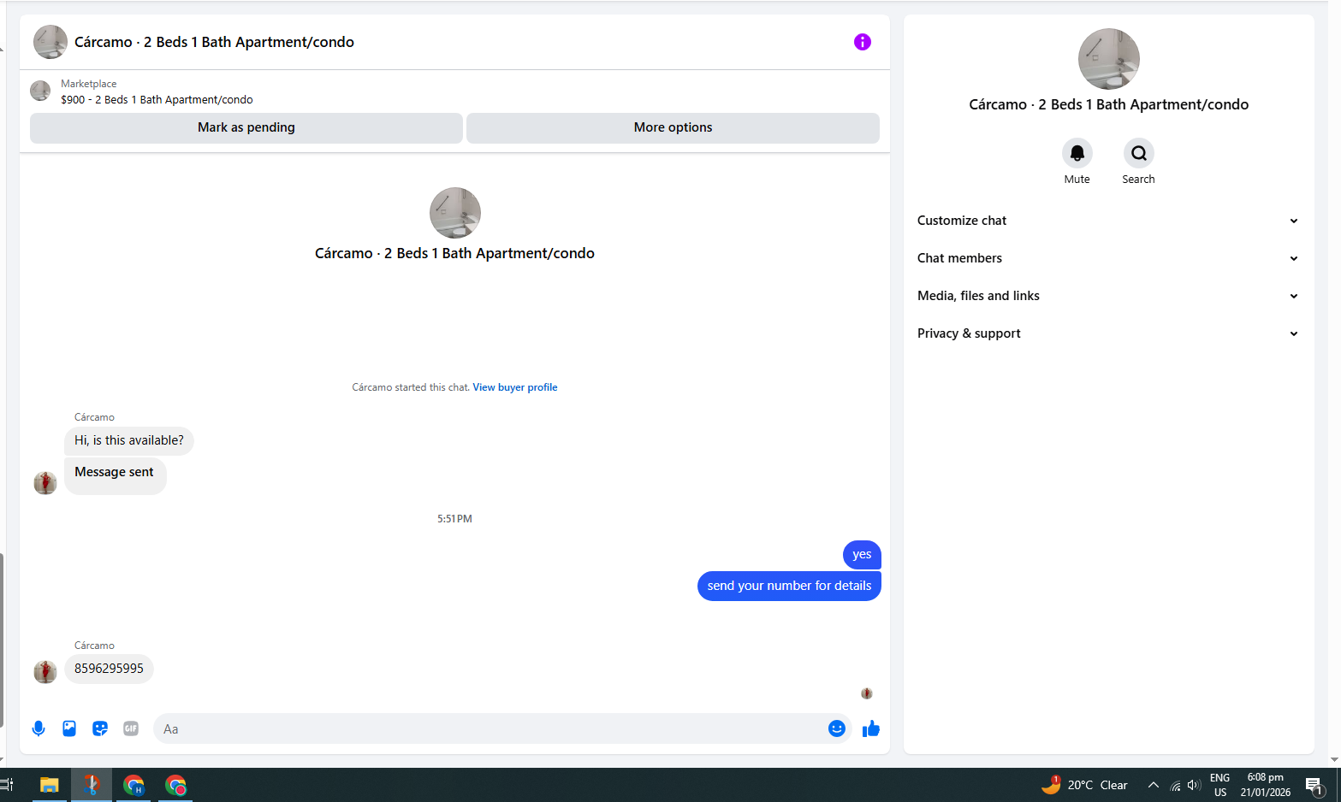Click the profile picture in the chat header

tap(50, 42)
